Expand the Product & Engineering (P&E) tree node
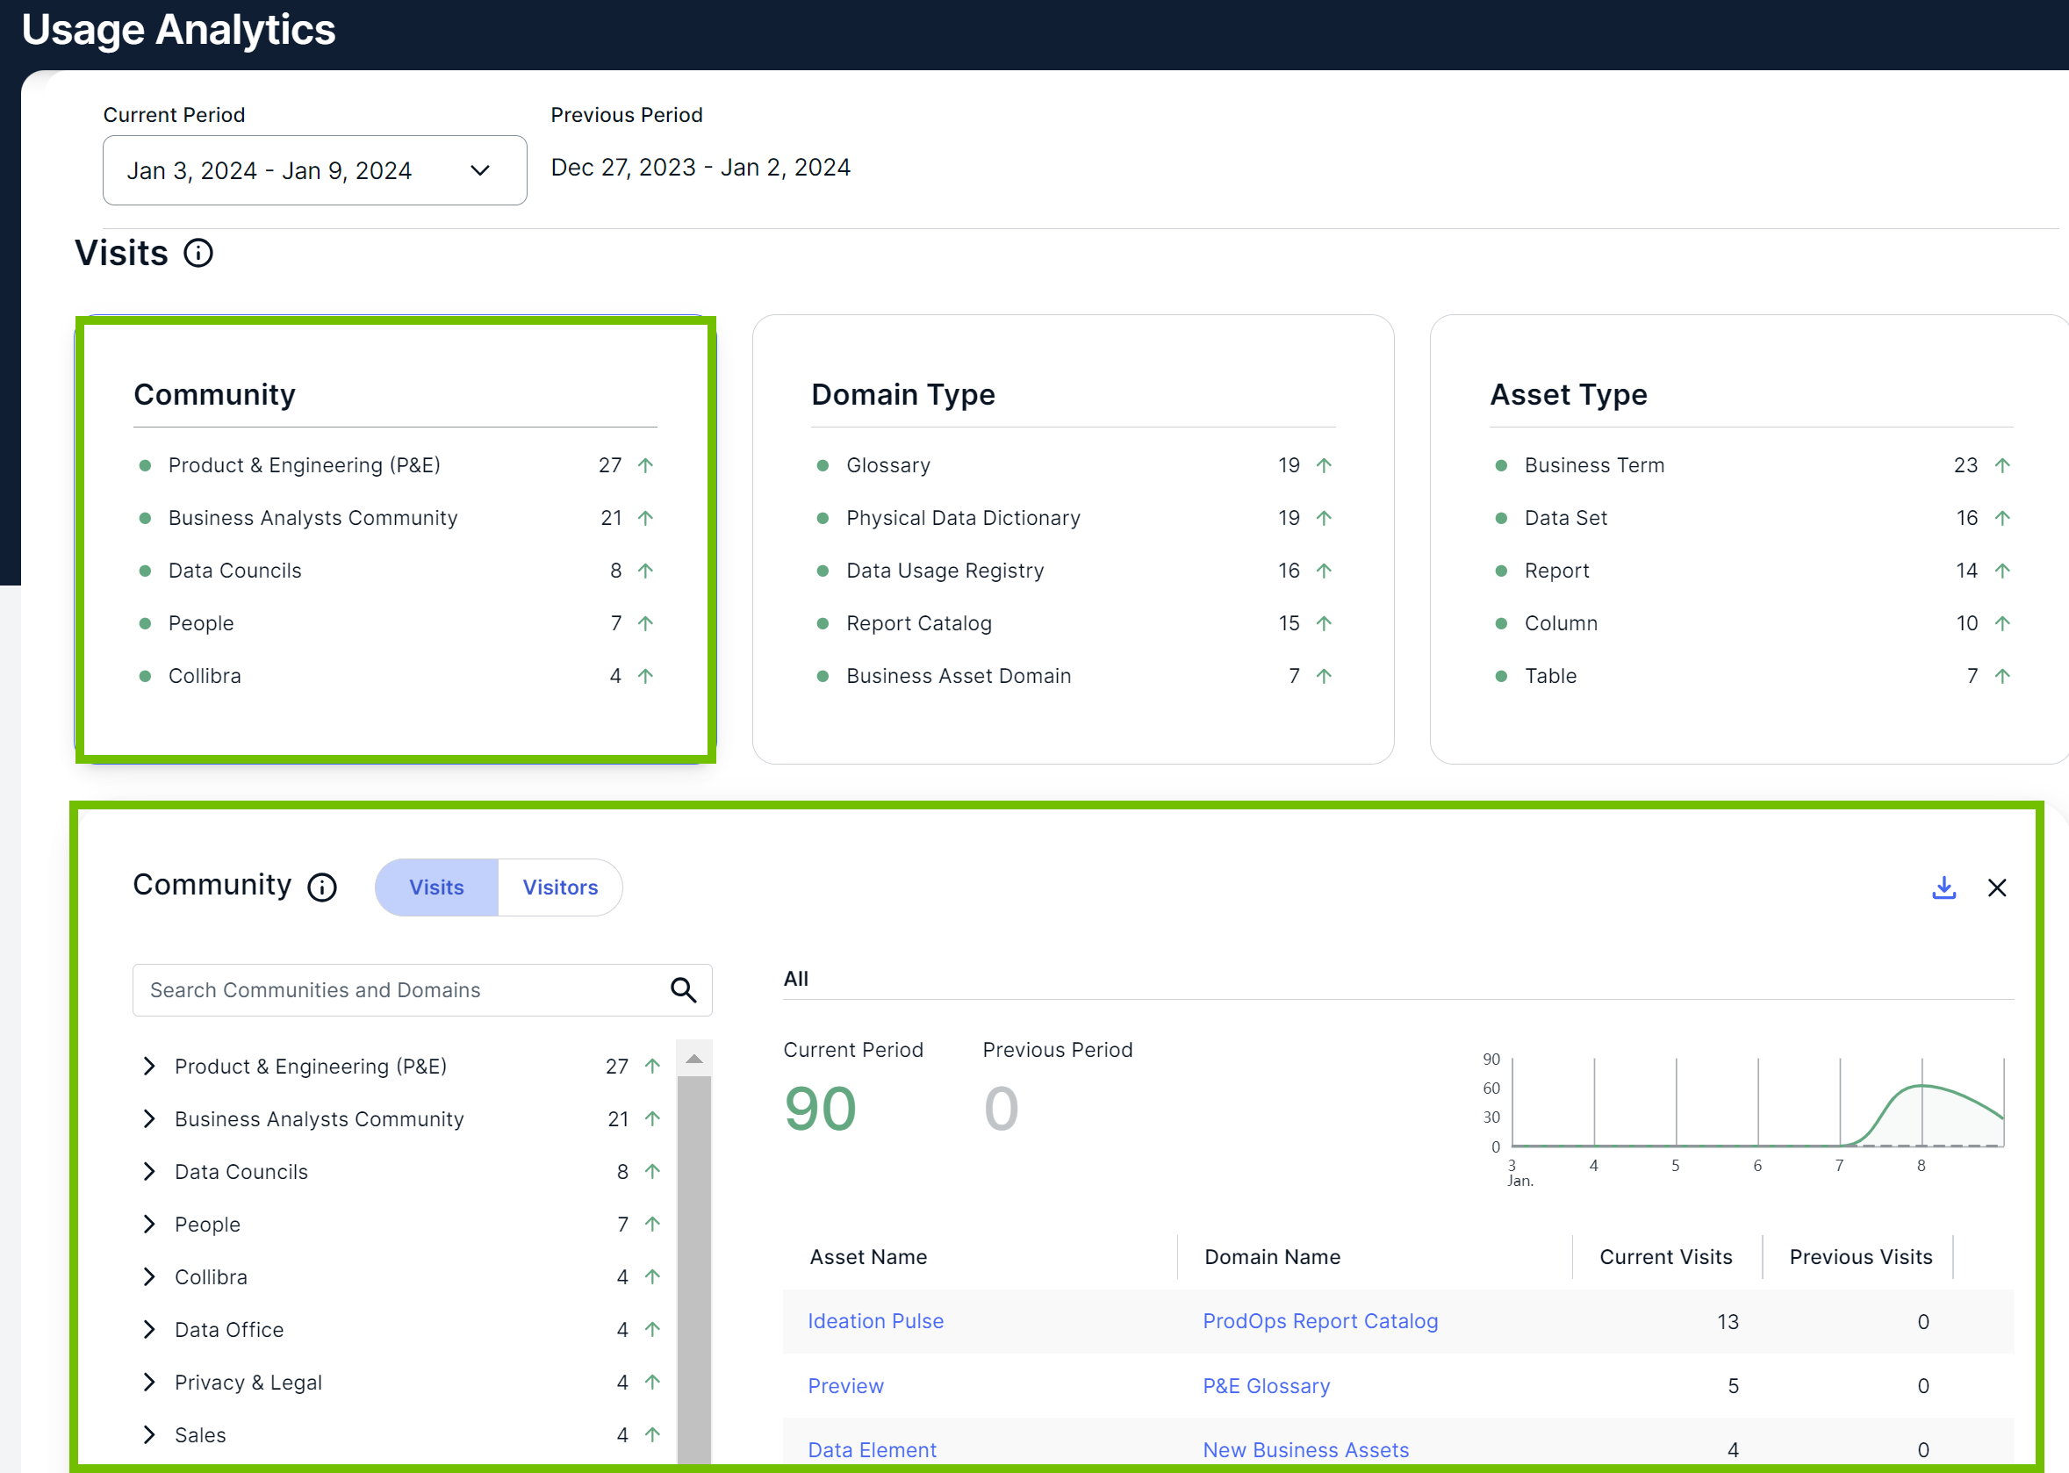2069x1473 pixels. [148, 1066]
